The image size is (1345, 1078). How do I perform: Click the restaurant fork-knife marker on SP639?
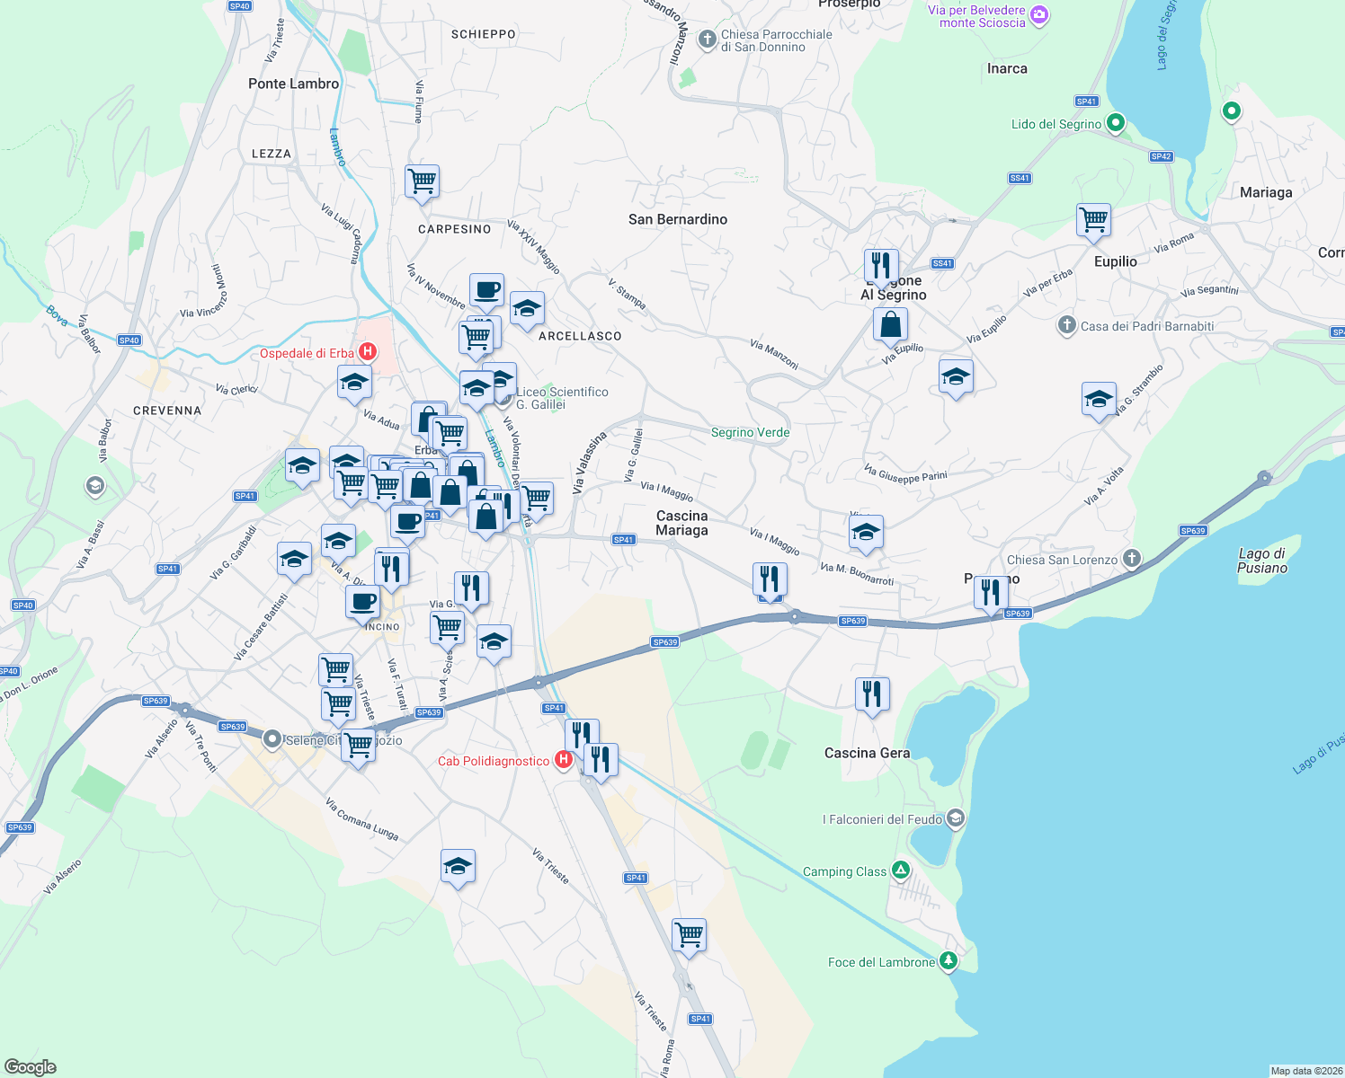770,580
